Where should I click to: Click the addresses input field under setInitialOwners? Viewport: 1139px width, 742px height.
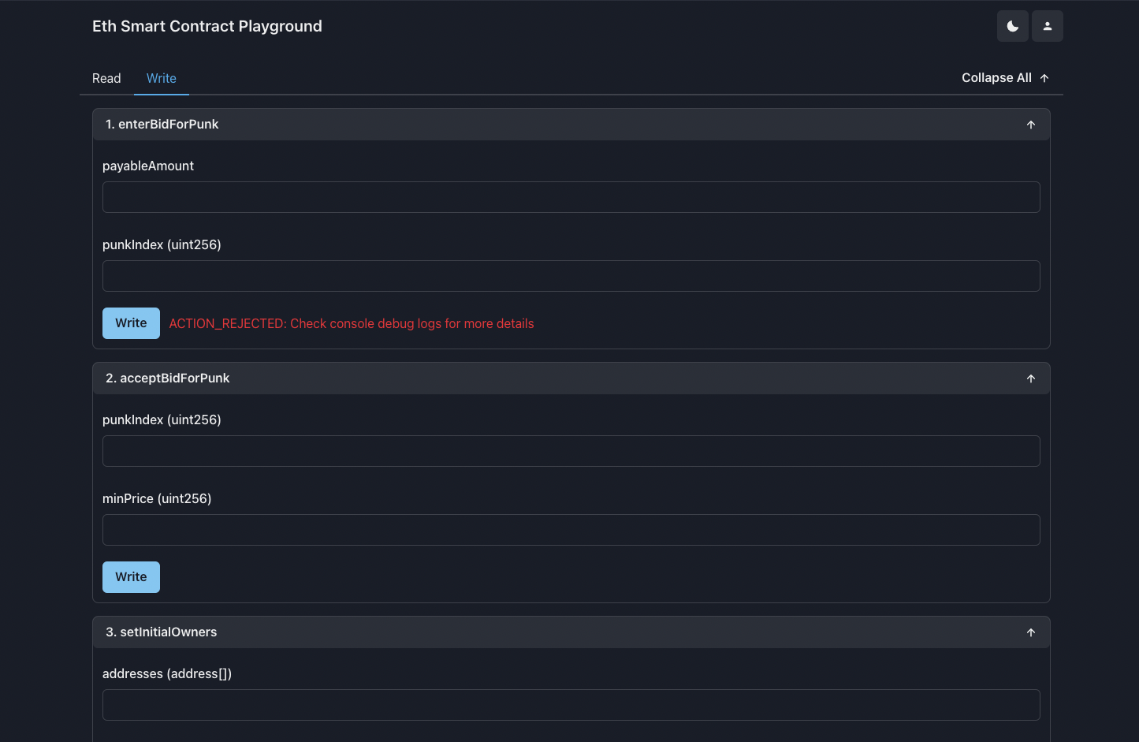571,705
